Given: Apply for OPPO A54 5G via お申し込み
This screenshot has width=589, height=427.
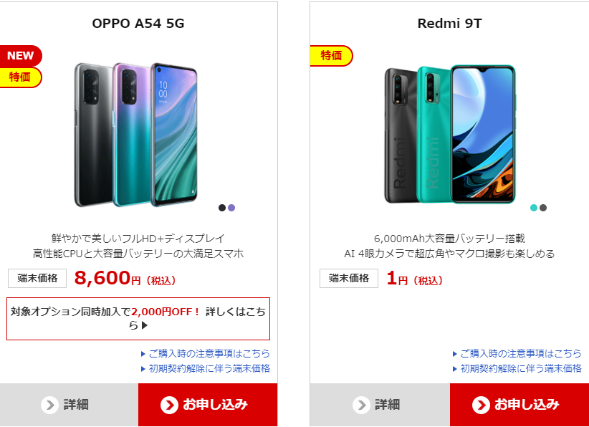Looking at the screenshot, I should pyautogui.click(x=208, y=405).
